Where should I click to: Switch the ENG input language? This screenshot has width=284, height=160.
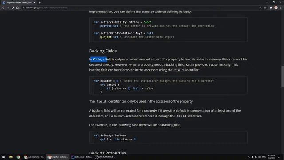pos(264,157)
